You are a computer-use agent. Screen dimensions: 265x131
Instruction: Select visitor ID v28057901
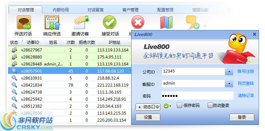tap(32, 71)
